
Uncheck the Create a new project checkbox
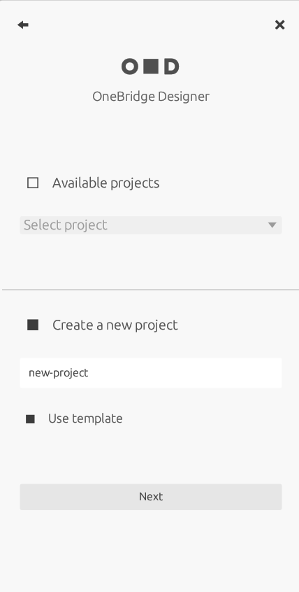click(x=33, y=325)
